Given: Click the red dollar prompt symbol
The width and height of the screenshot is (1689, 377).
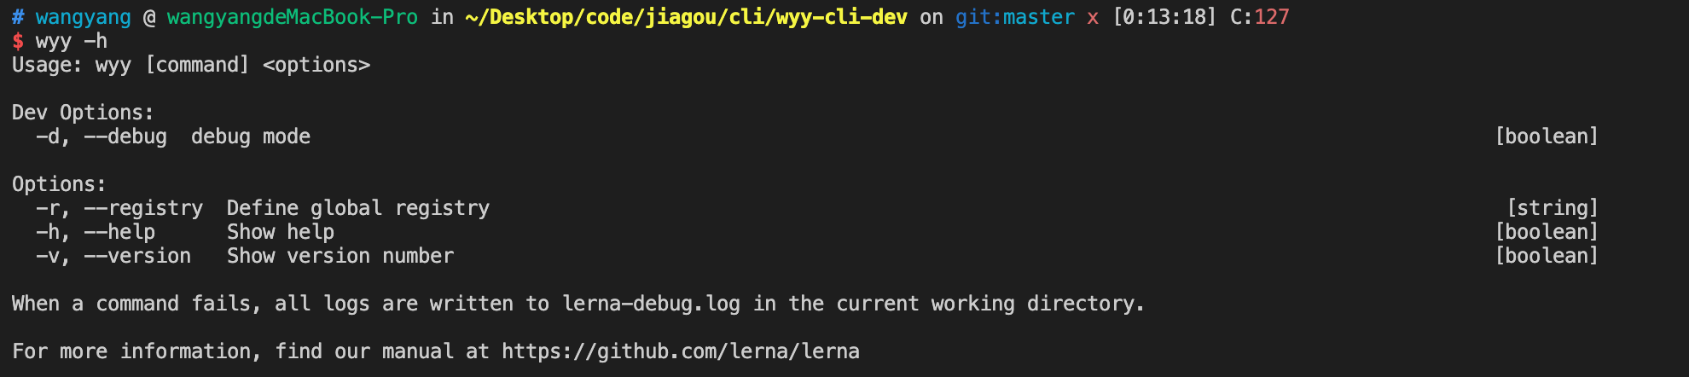Looking at the screenshot, I should point(18,41).
